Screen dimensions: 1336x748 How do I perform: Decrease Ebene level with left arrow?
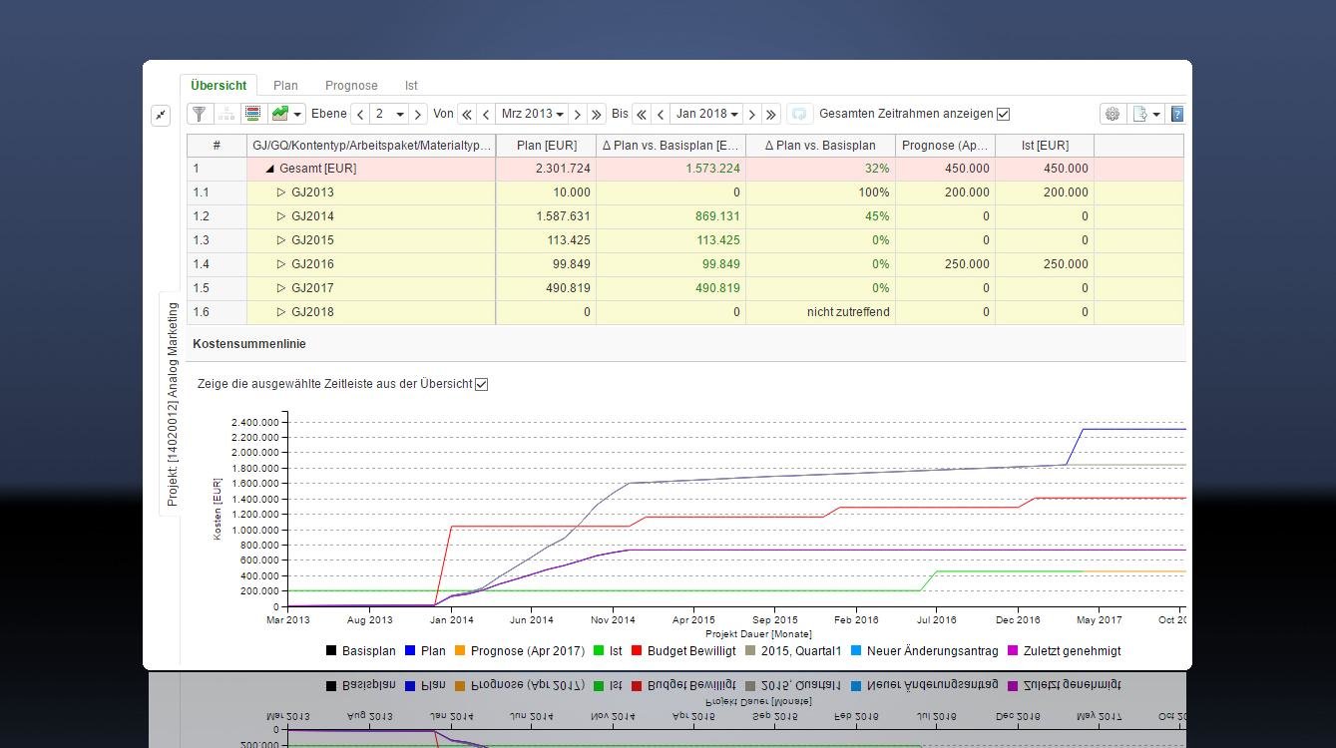click(x=360, y=115)
